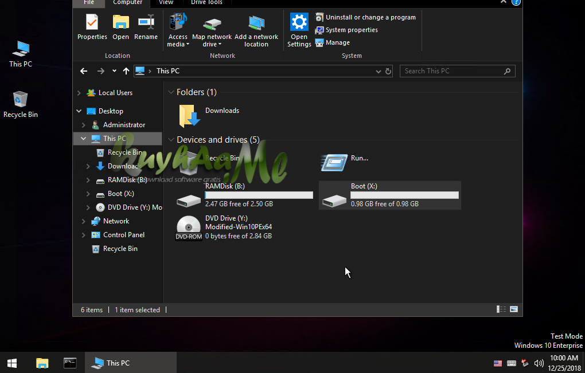Collapse the Folders (1) group

[171, 92]
